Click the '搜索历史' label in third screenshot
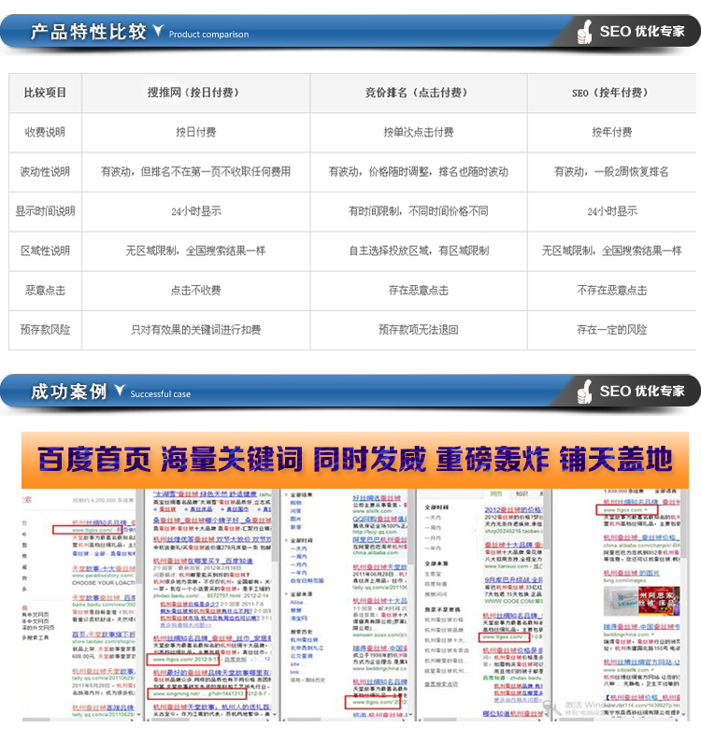This screenshot has width=701, height=756. click(x=301, y=632)
